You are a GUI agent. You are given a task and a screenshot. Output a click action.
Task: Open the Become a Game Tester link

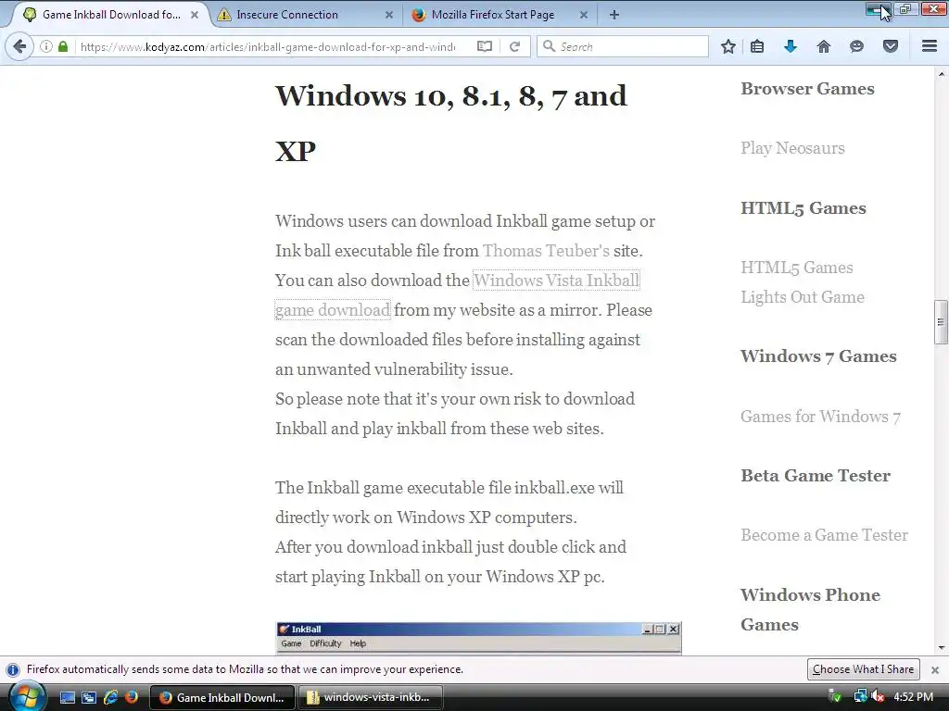pos(824,535)
